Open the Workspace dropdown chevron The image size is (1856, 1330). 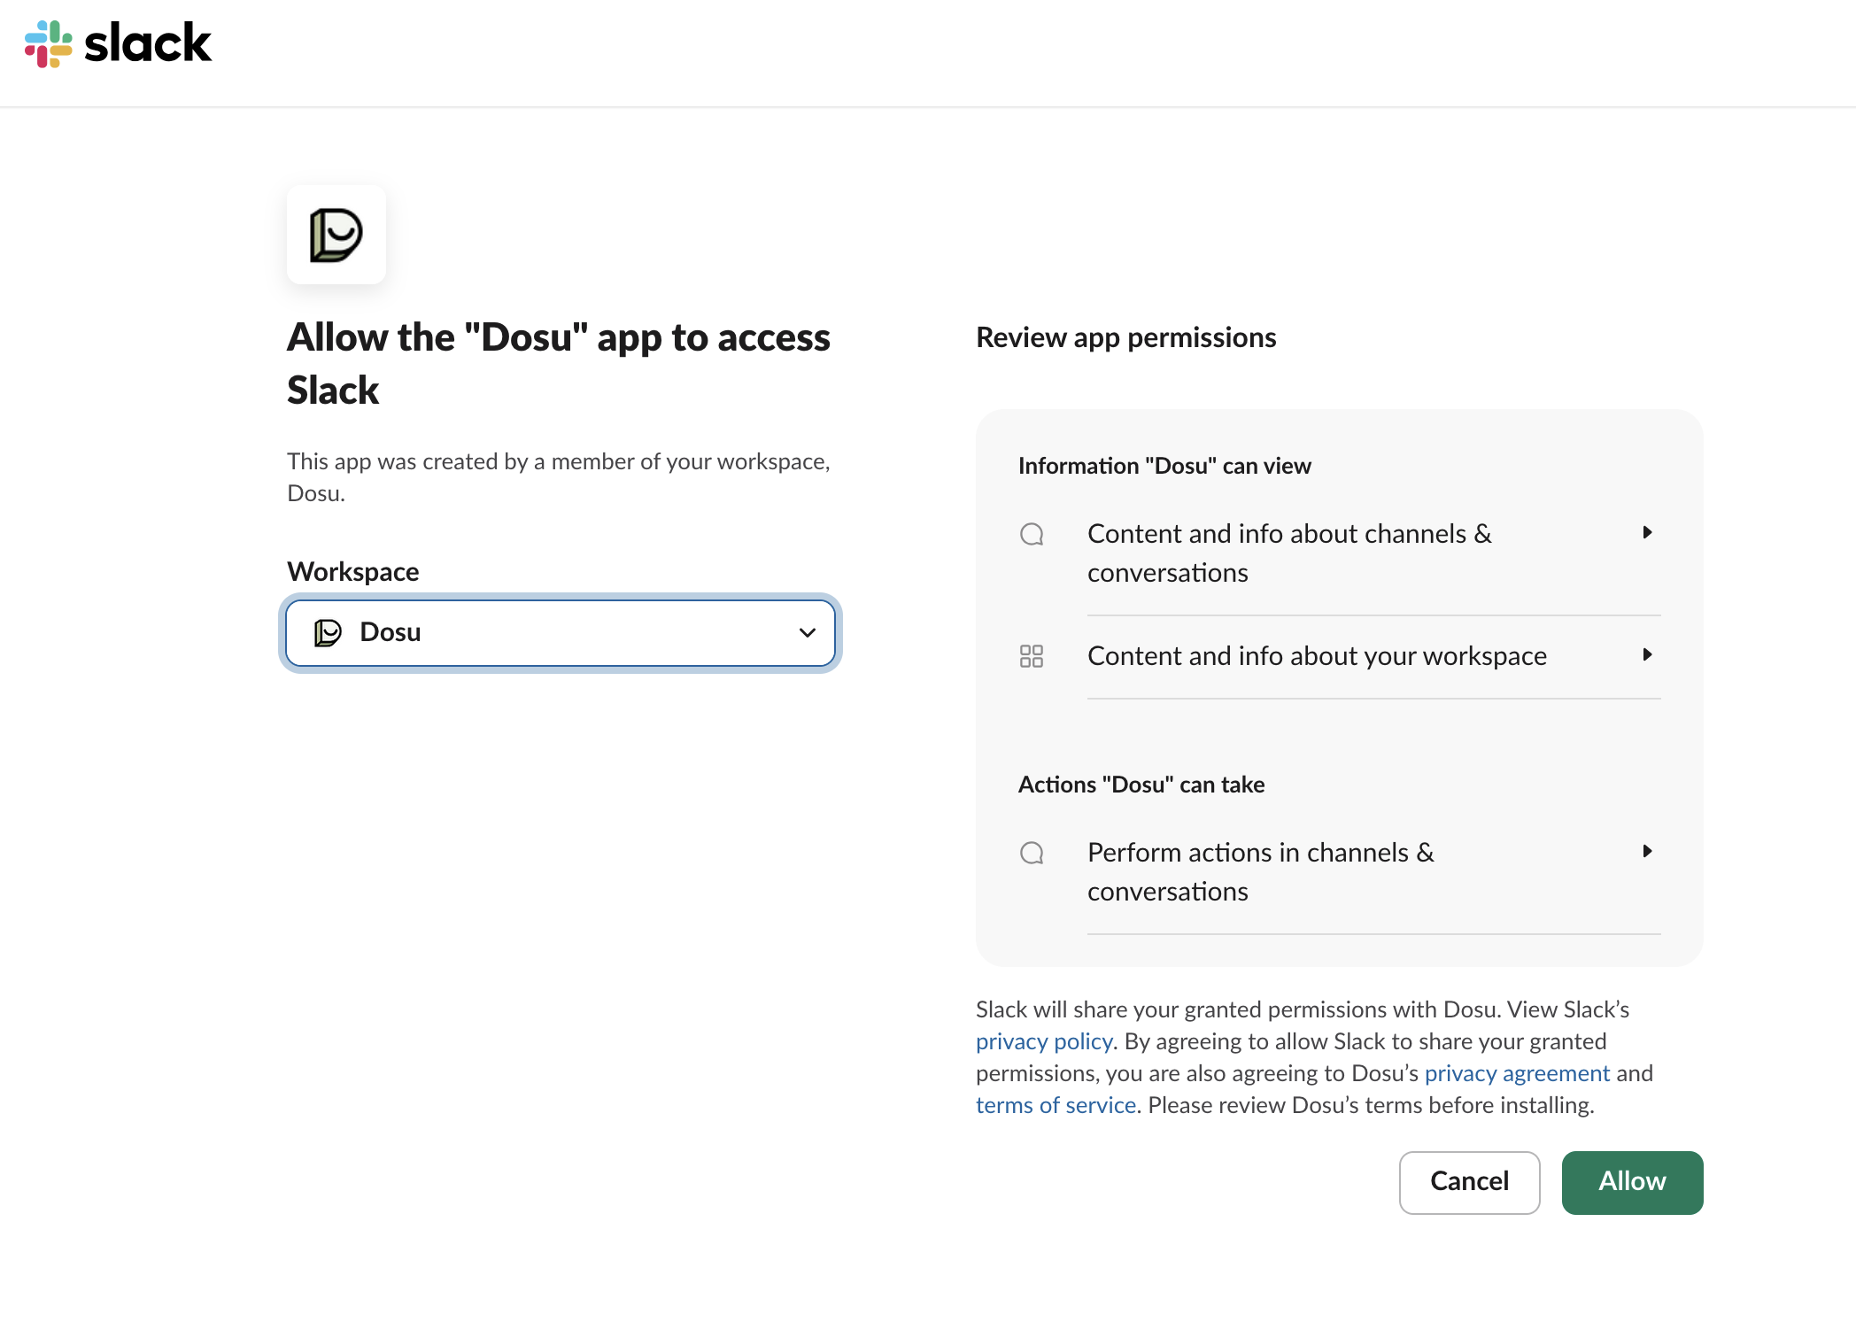coord(807,632)
